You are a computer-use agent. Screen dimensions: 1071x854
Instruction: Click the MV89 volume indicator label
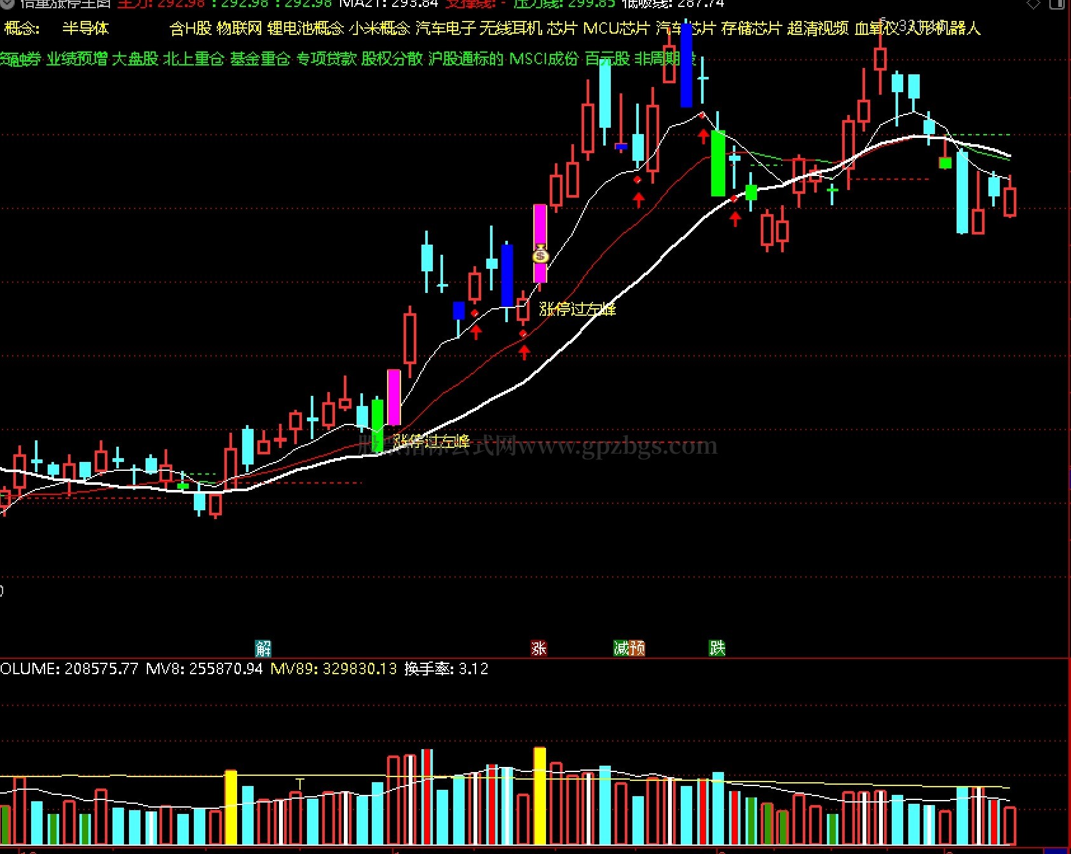[x=334, y=669]
